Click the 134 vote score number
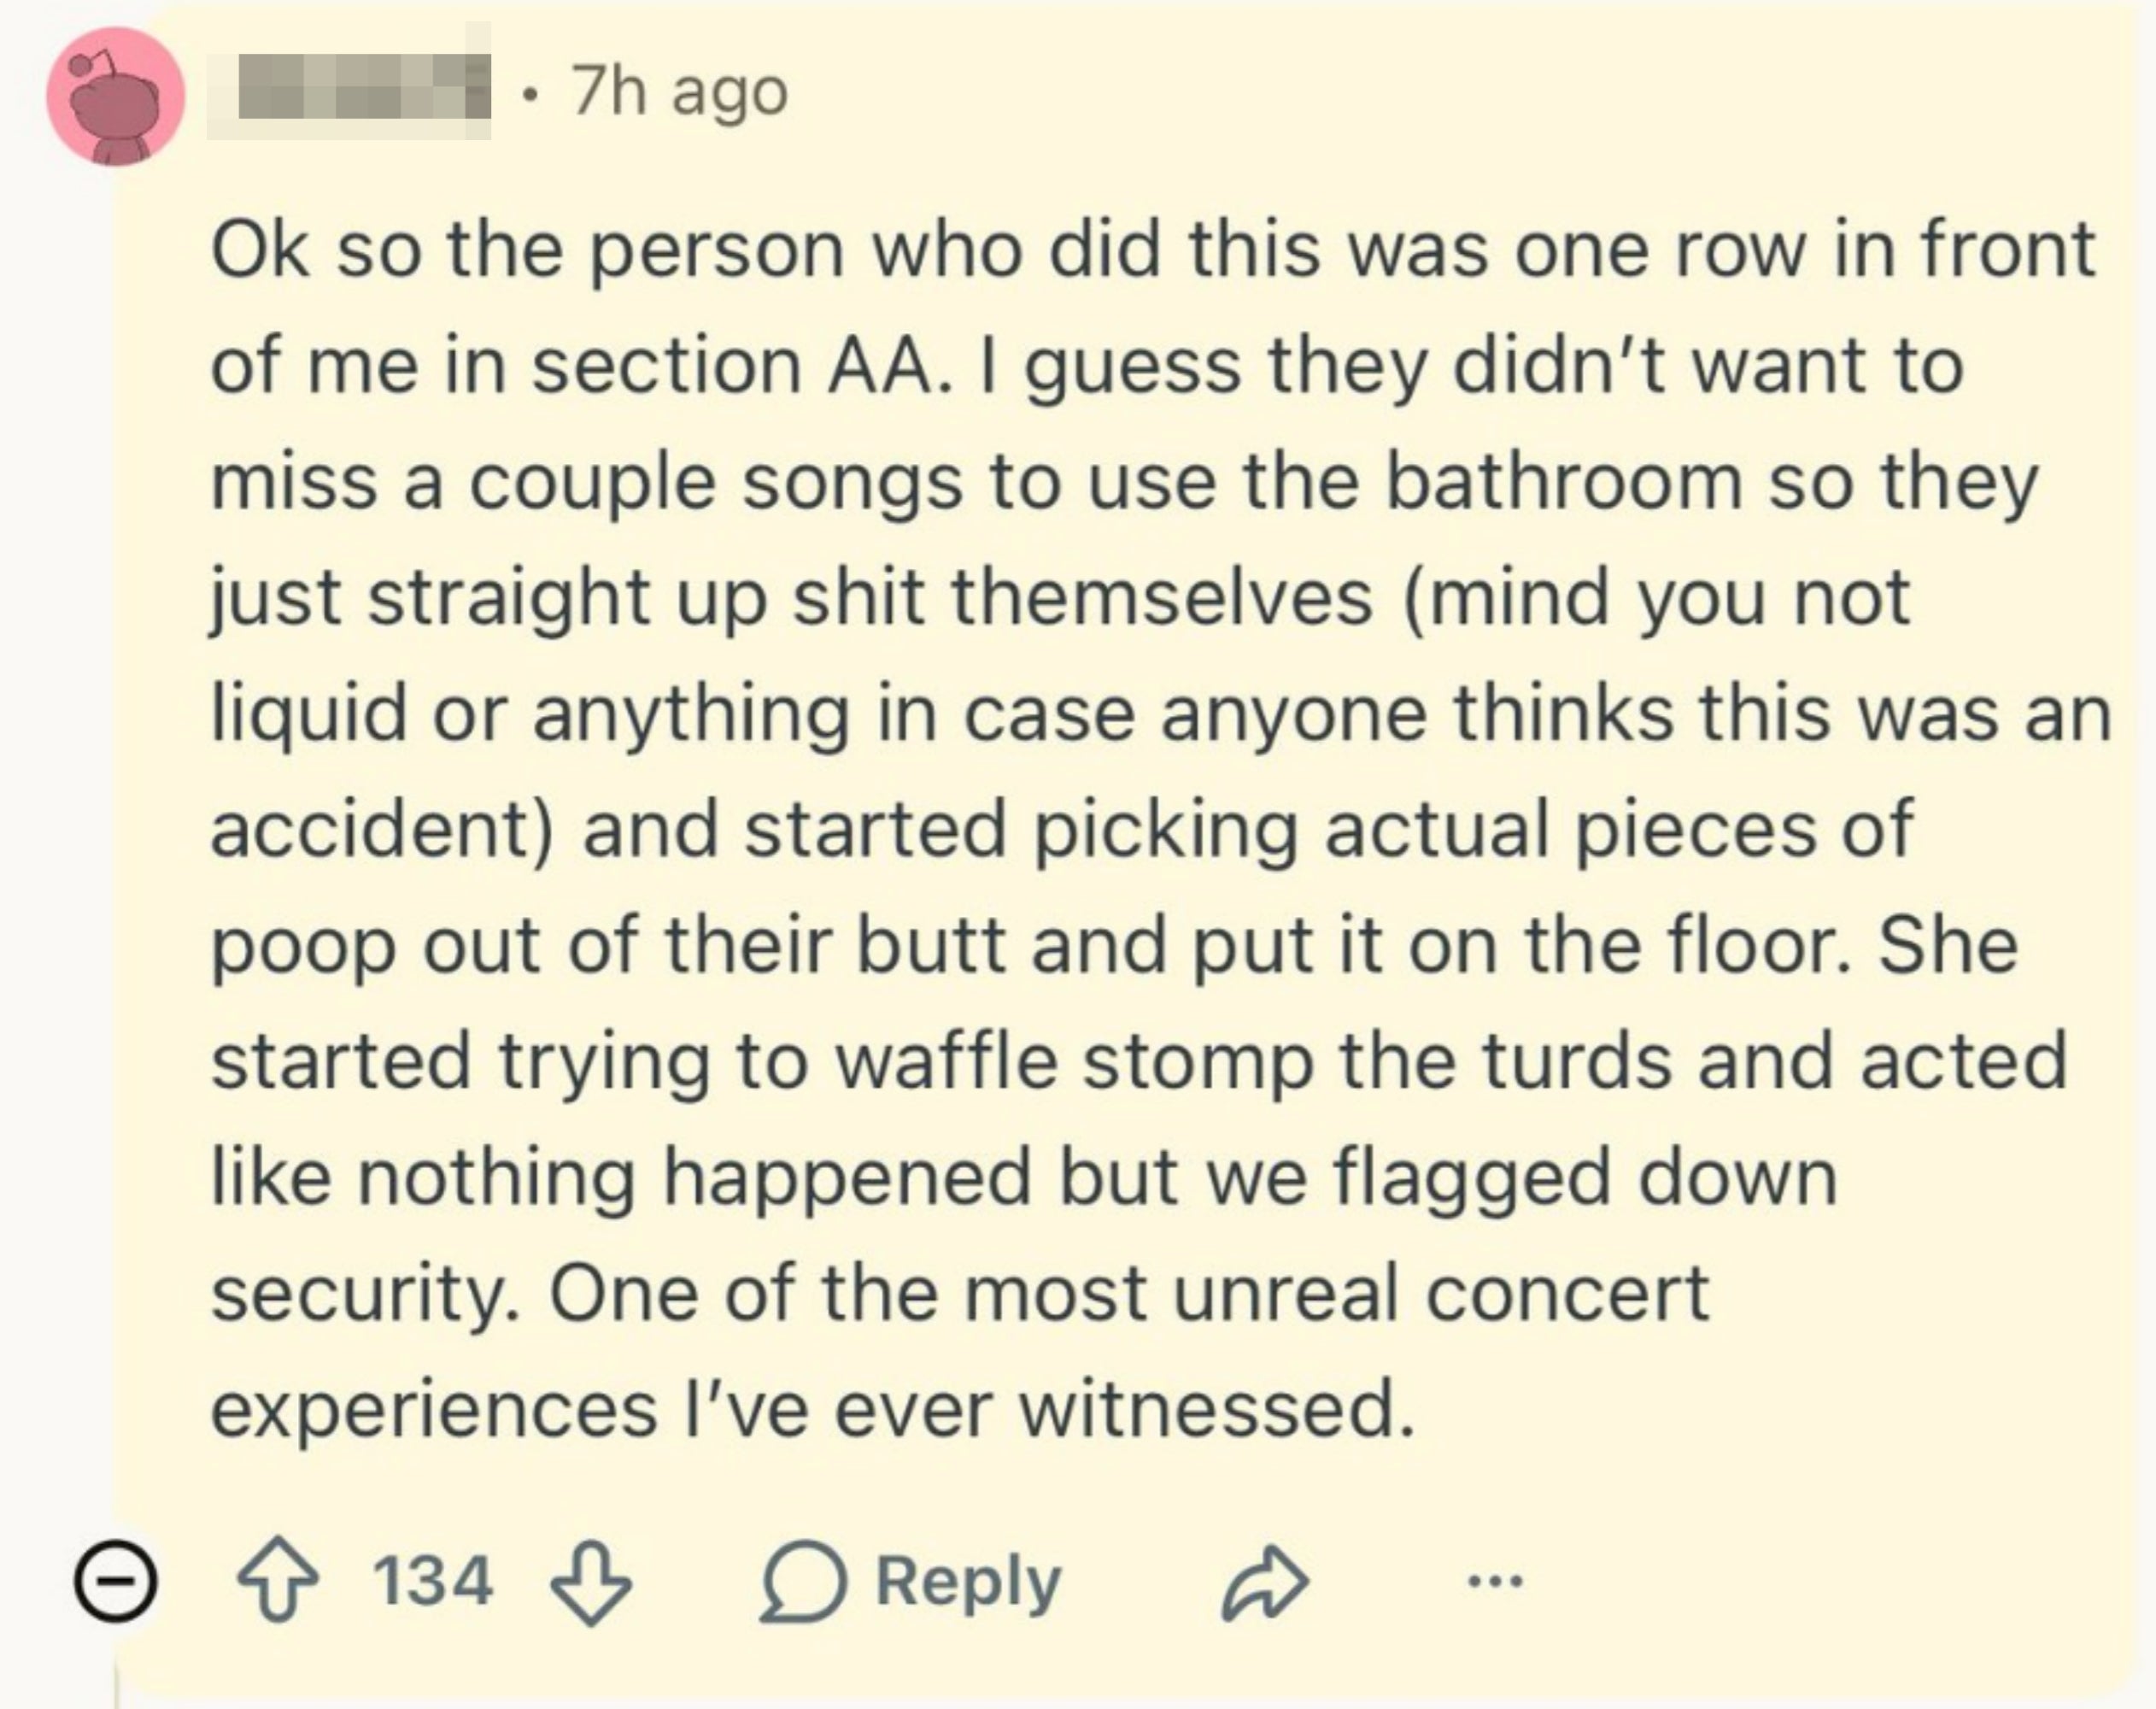The height and width of the screenshot is (1709, 2156). tap(433, 1582)
